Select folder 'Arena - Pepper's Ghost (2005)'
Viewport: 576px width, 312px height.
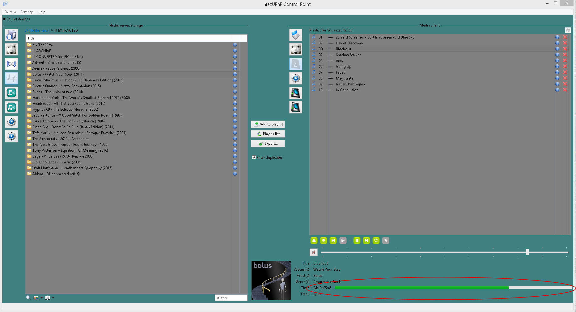coord(56,68)
